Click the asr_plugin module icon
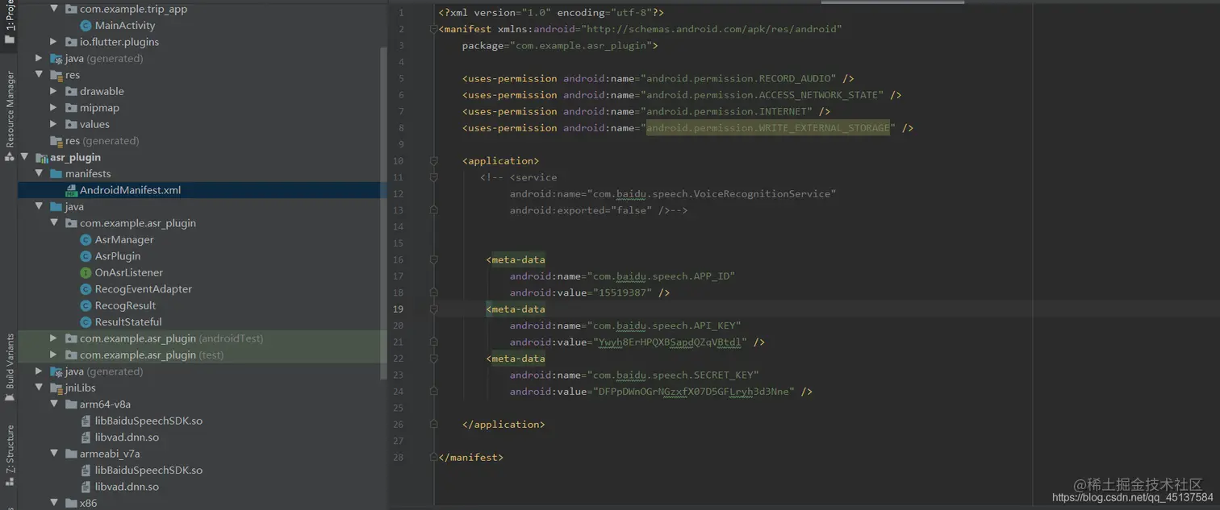1220x510 pixels. 42,157
